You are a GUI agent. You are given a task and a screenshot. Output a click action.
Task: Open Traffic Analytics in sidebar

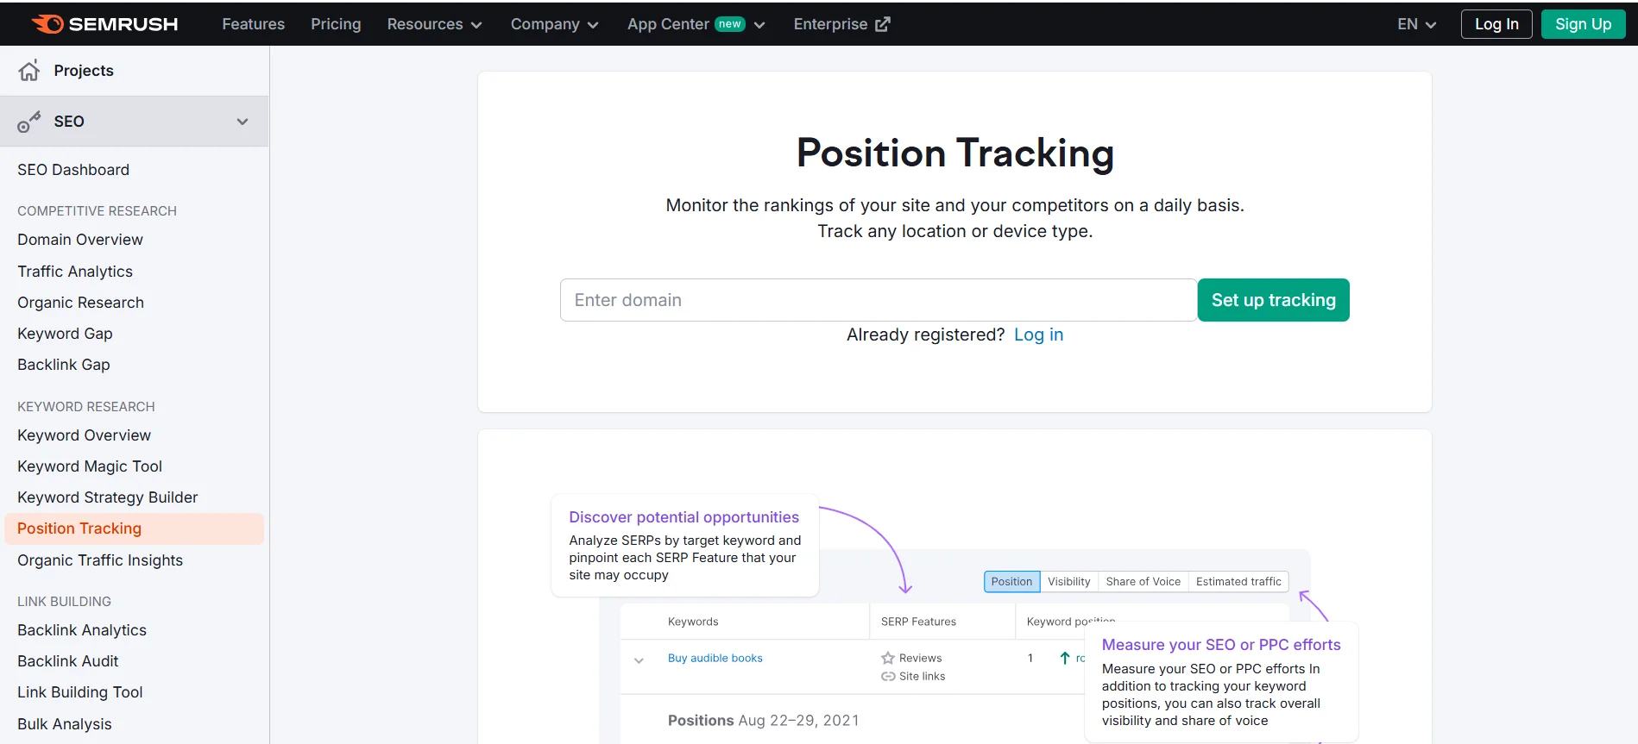[x=75, y=272]
